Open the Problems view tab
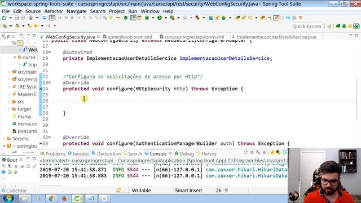361x203 pixels. click(53, 154)
